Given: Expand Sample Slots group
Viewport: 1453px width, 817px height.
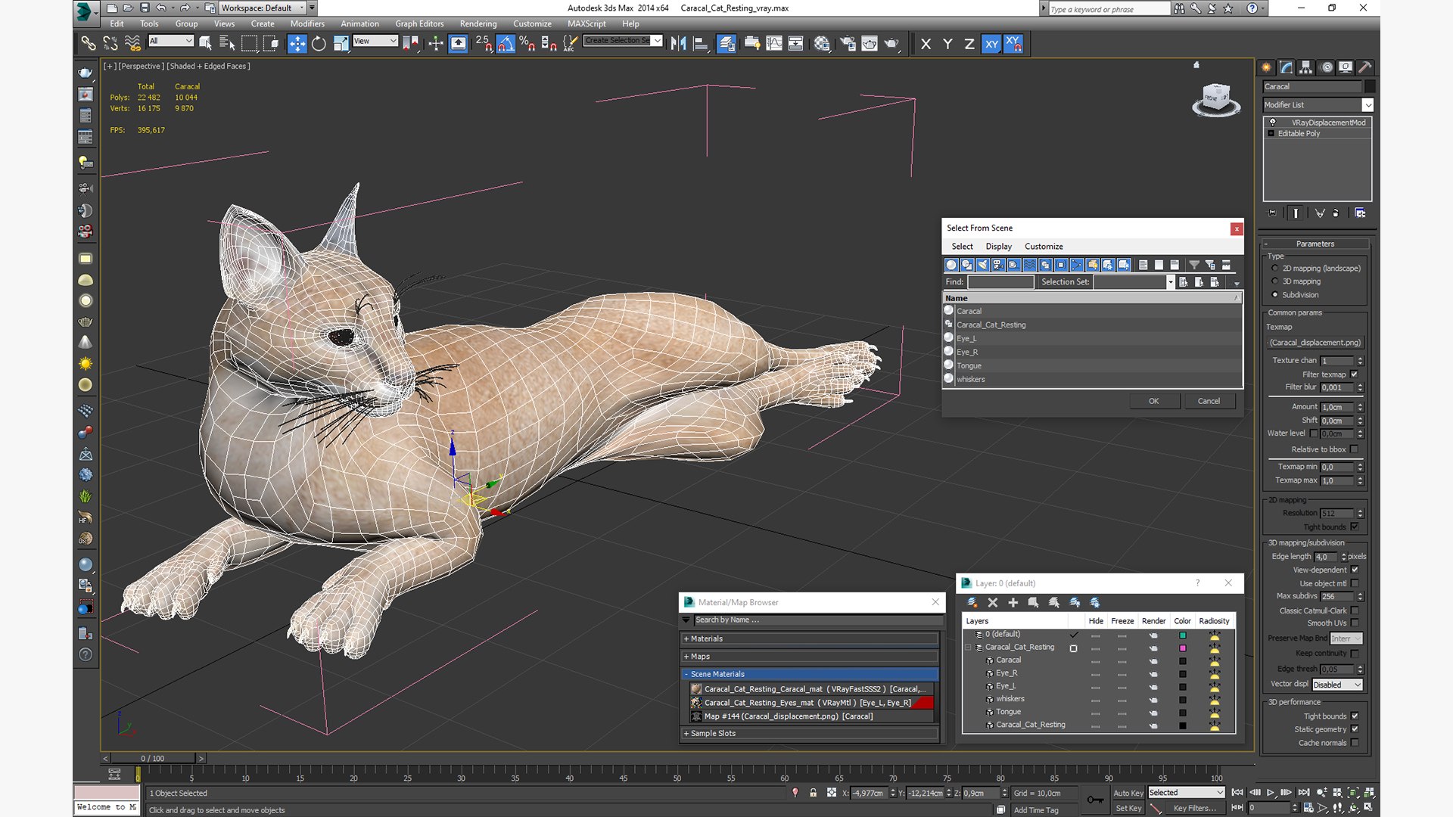Looking at the screenshot, I should pos(810,734).
